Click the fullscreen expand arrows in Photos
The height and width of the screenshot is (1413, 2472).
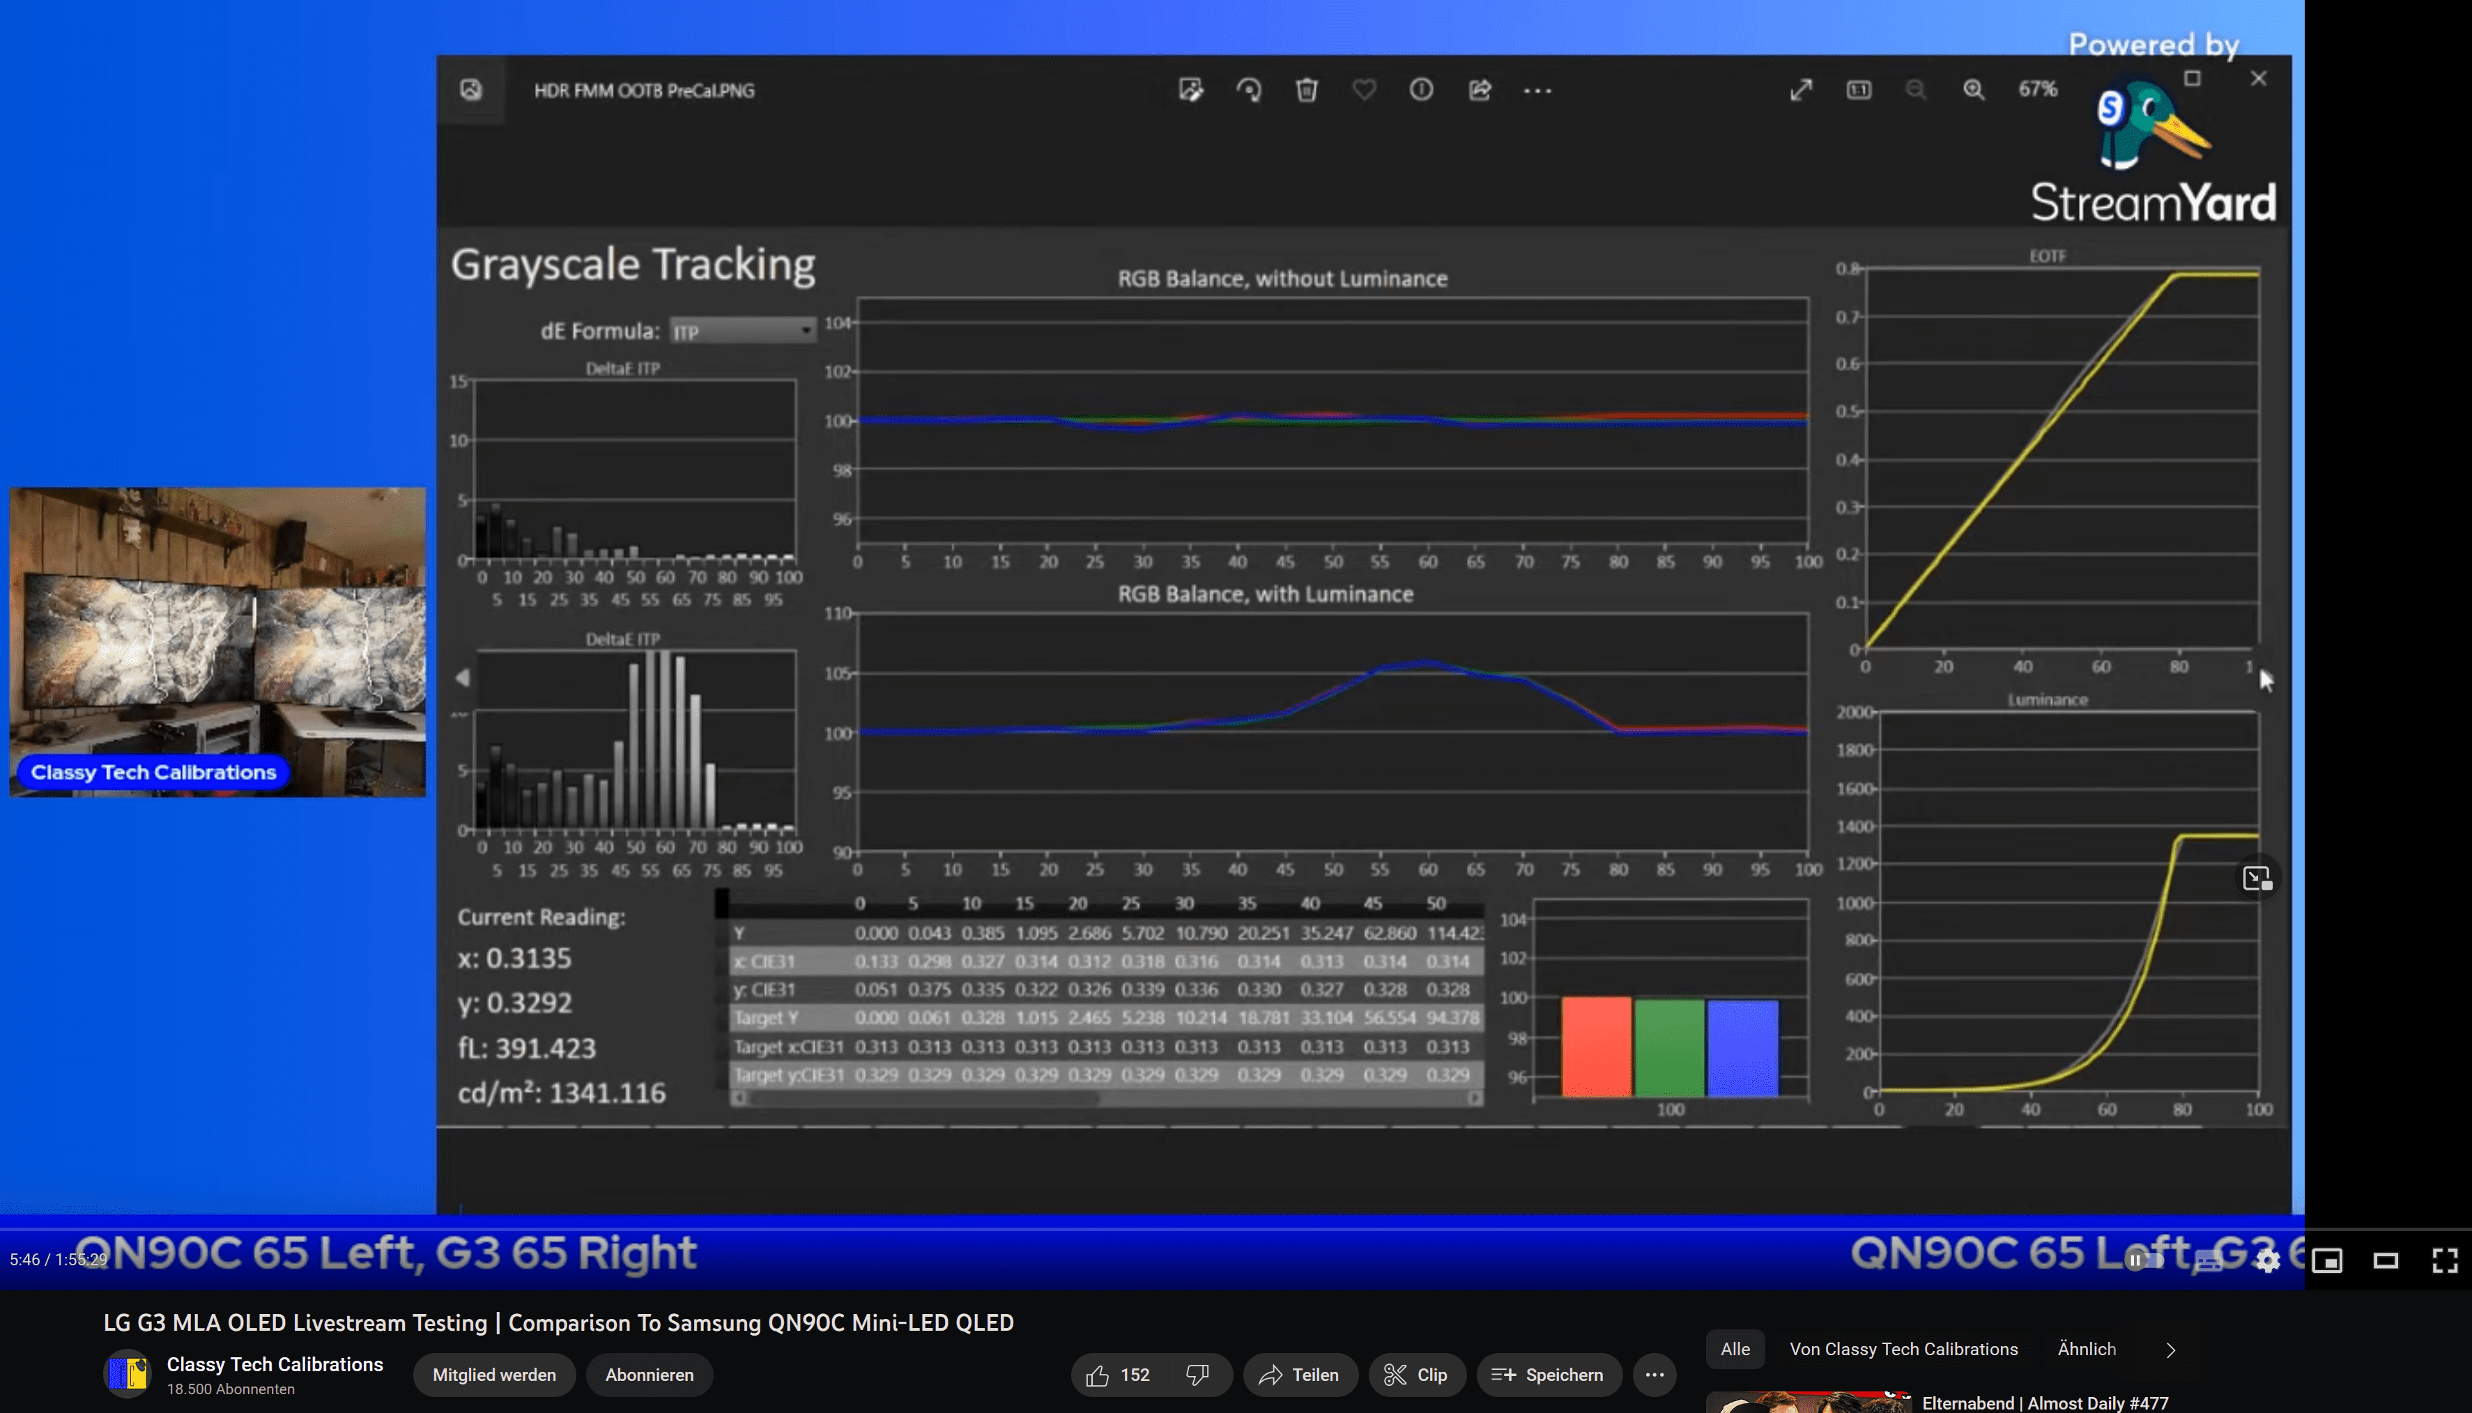tap(1802, 91)
